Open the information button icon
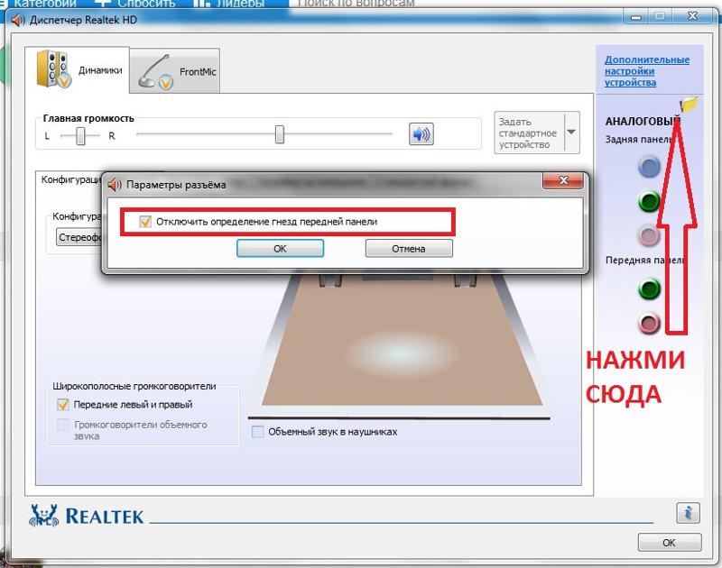 coord(688,512)
